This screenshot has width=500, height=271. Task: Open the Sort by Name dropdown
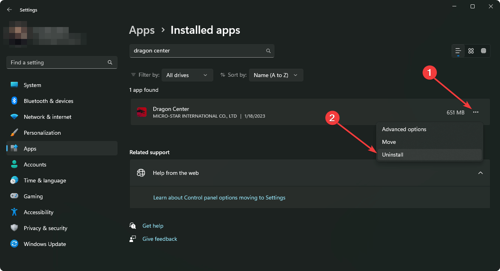point(276,75)
